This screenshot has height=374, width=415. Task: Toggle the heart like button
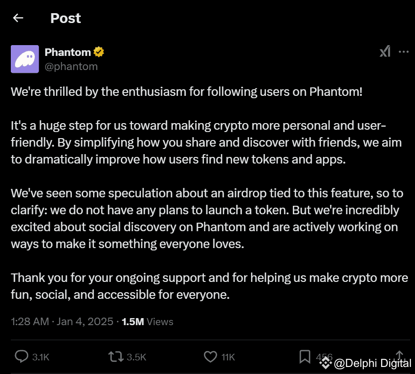coord(211,357)
